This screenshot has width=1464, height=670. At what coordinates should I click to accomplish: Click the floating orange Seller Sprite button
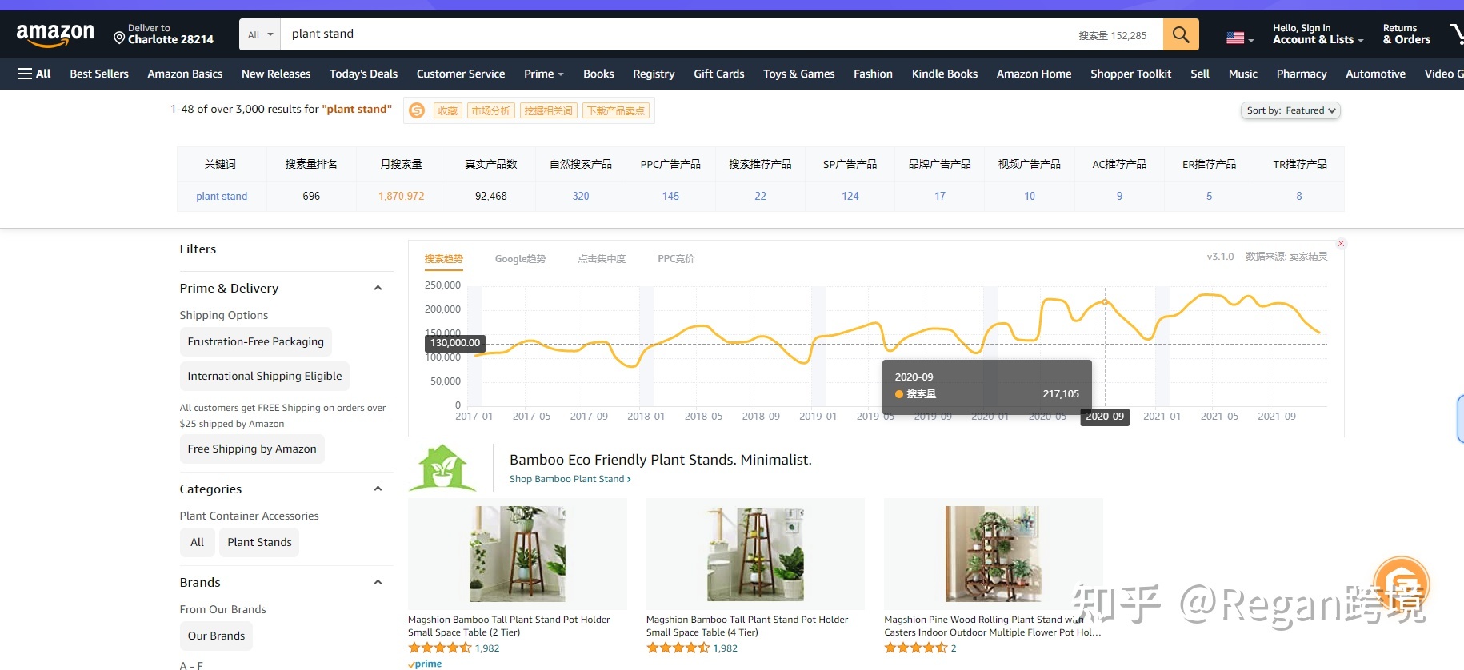click(x=1402, y=584)
